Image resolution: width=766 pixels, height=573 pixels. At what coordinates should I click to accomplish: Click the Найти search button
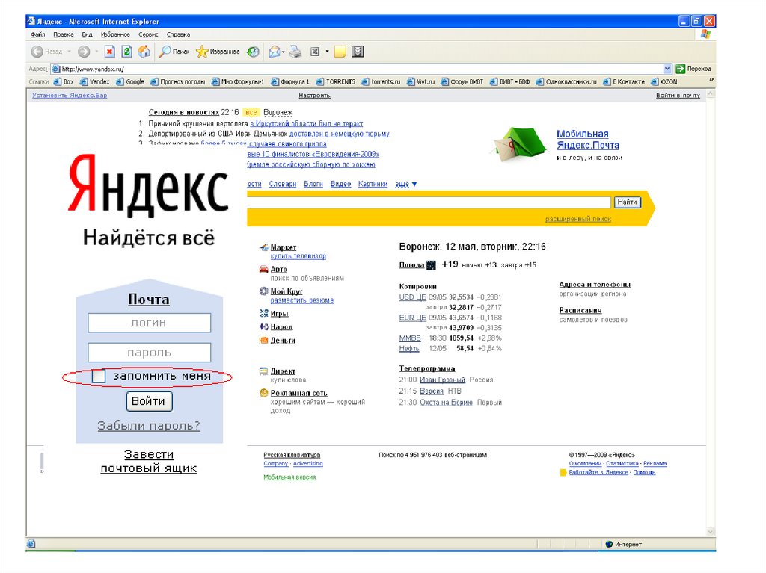[627, 202]
